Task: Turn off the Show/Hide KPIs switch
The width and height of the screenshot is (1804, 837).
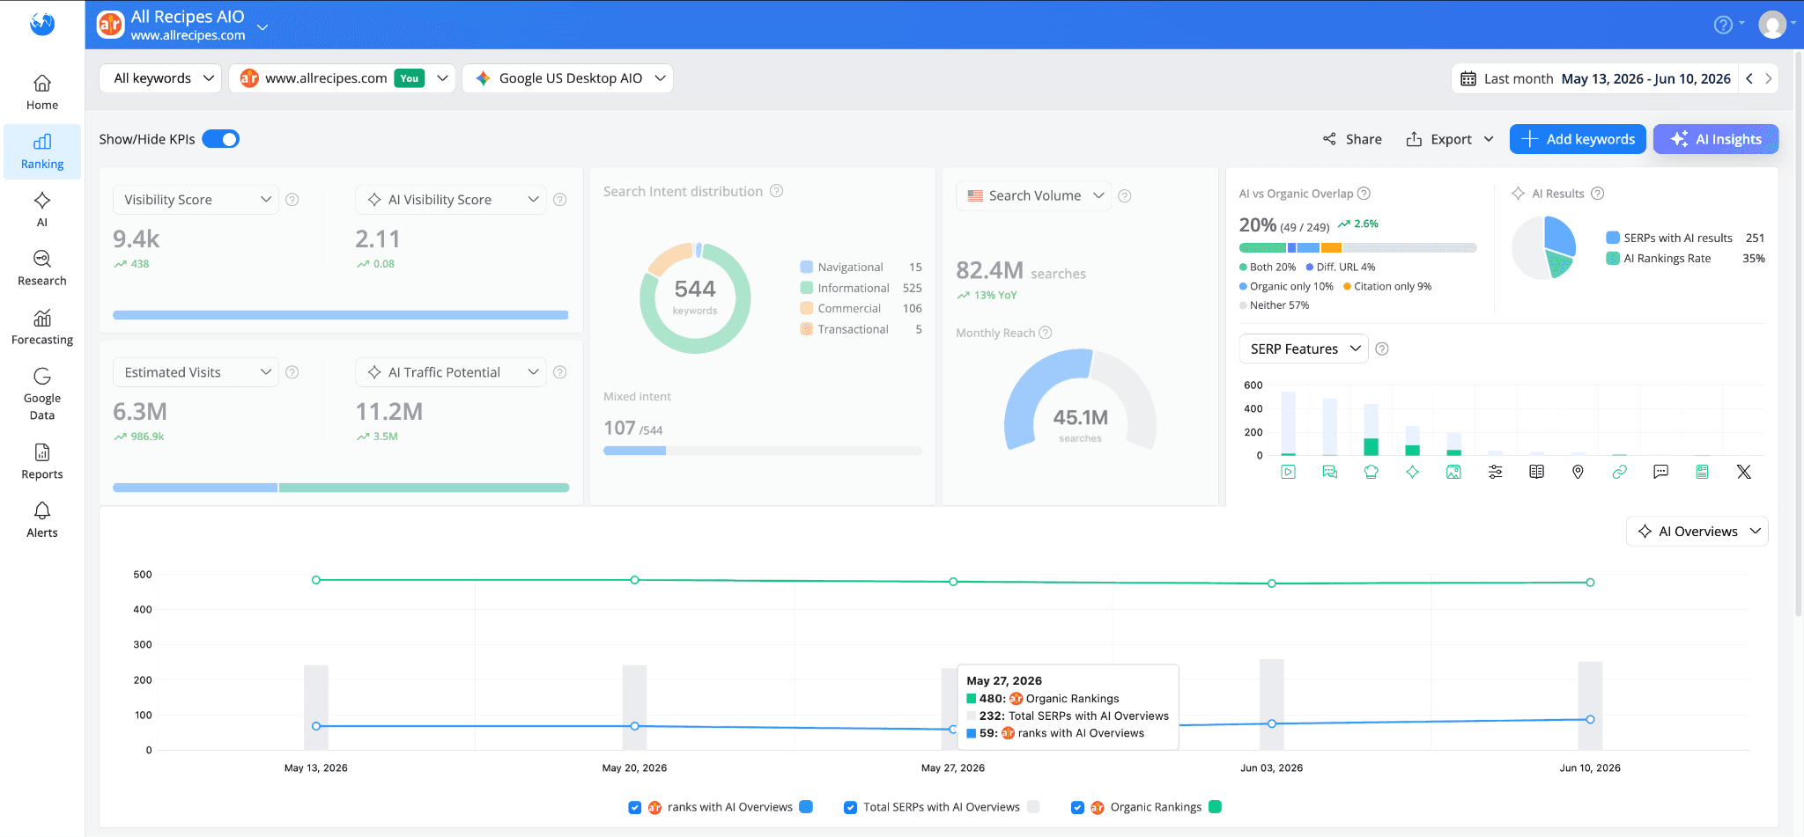Action: pyautogui.click(x=221, y=139)
